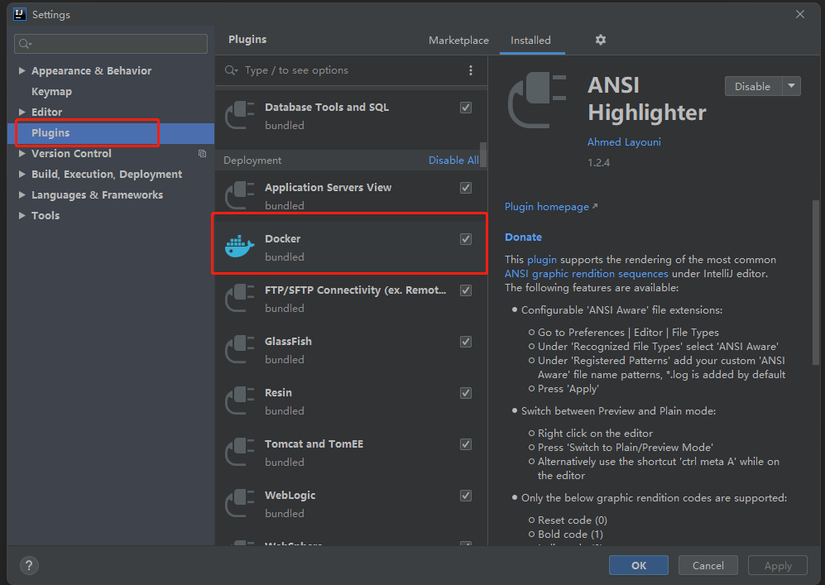Click the GlassFish plugin icon
Image resolution: width=825 pixels, height=585 pixels.
click(x=240, y=350)
